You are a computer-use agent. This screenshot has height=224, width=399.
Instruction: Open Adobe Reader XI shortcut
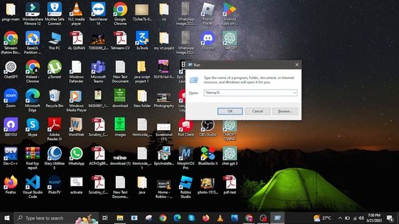54,129
